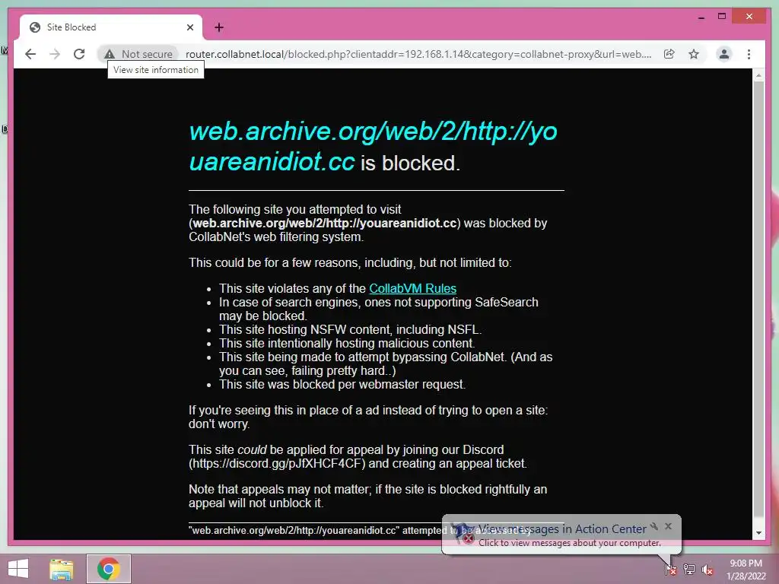Maximize the Chrome window

point(722,17)
